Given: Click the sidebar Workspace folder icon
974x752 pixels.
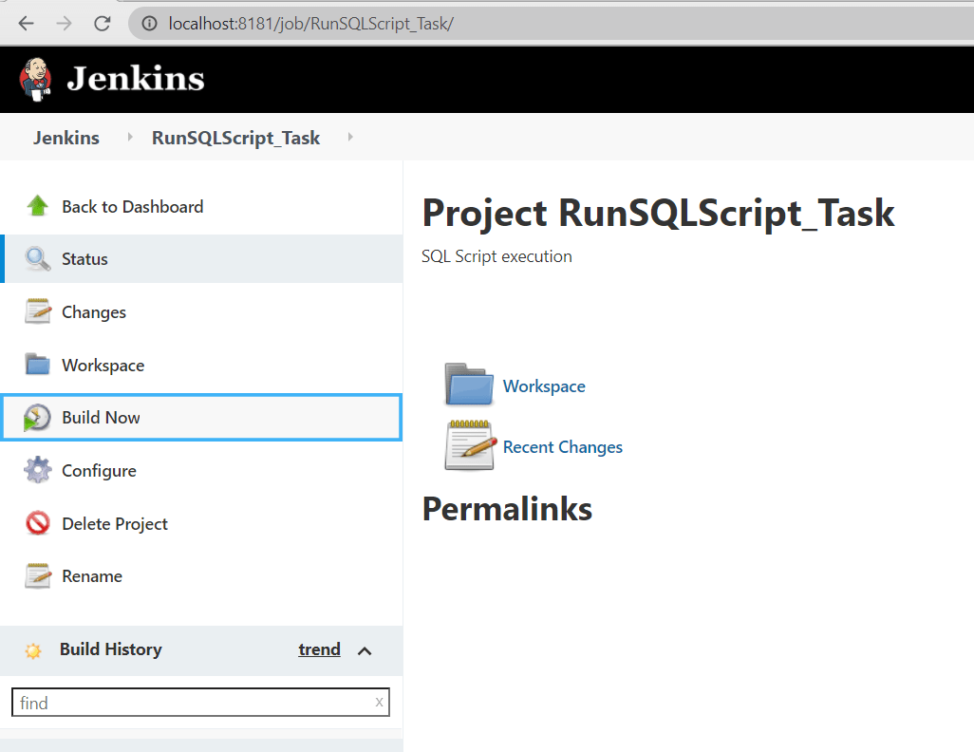Looking at the screenshot, I should 38,365.
